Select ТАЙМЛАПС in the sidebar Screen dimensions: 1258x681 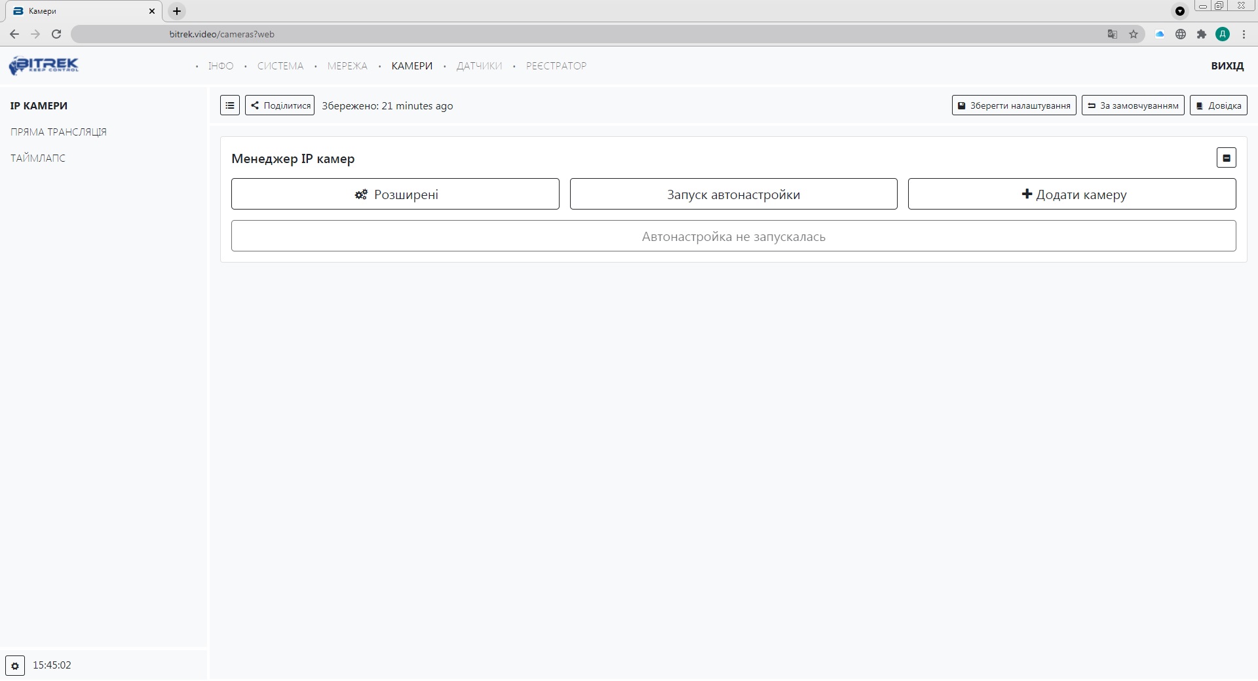[38, 158]
